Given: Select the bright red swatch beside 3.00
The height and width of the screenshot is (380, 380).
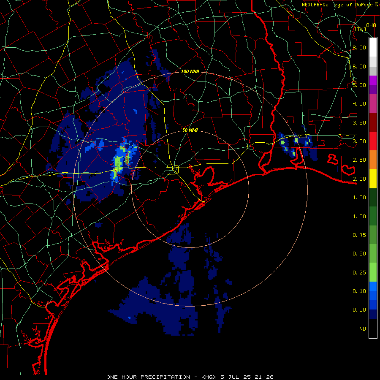Looking at the screenshot, I should point(373,141).
